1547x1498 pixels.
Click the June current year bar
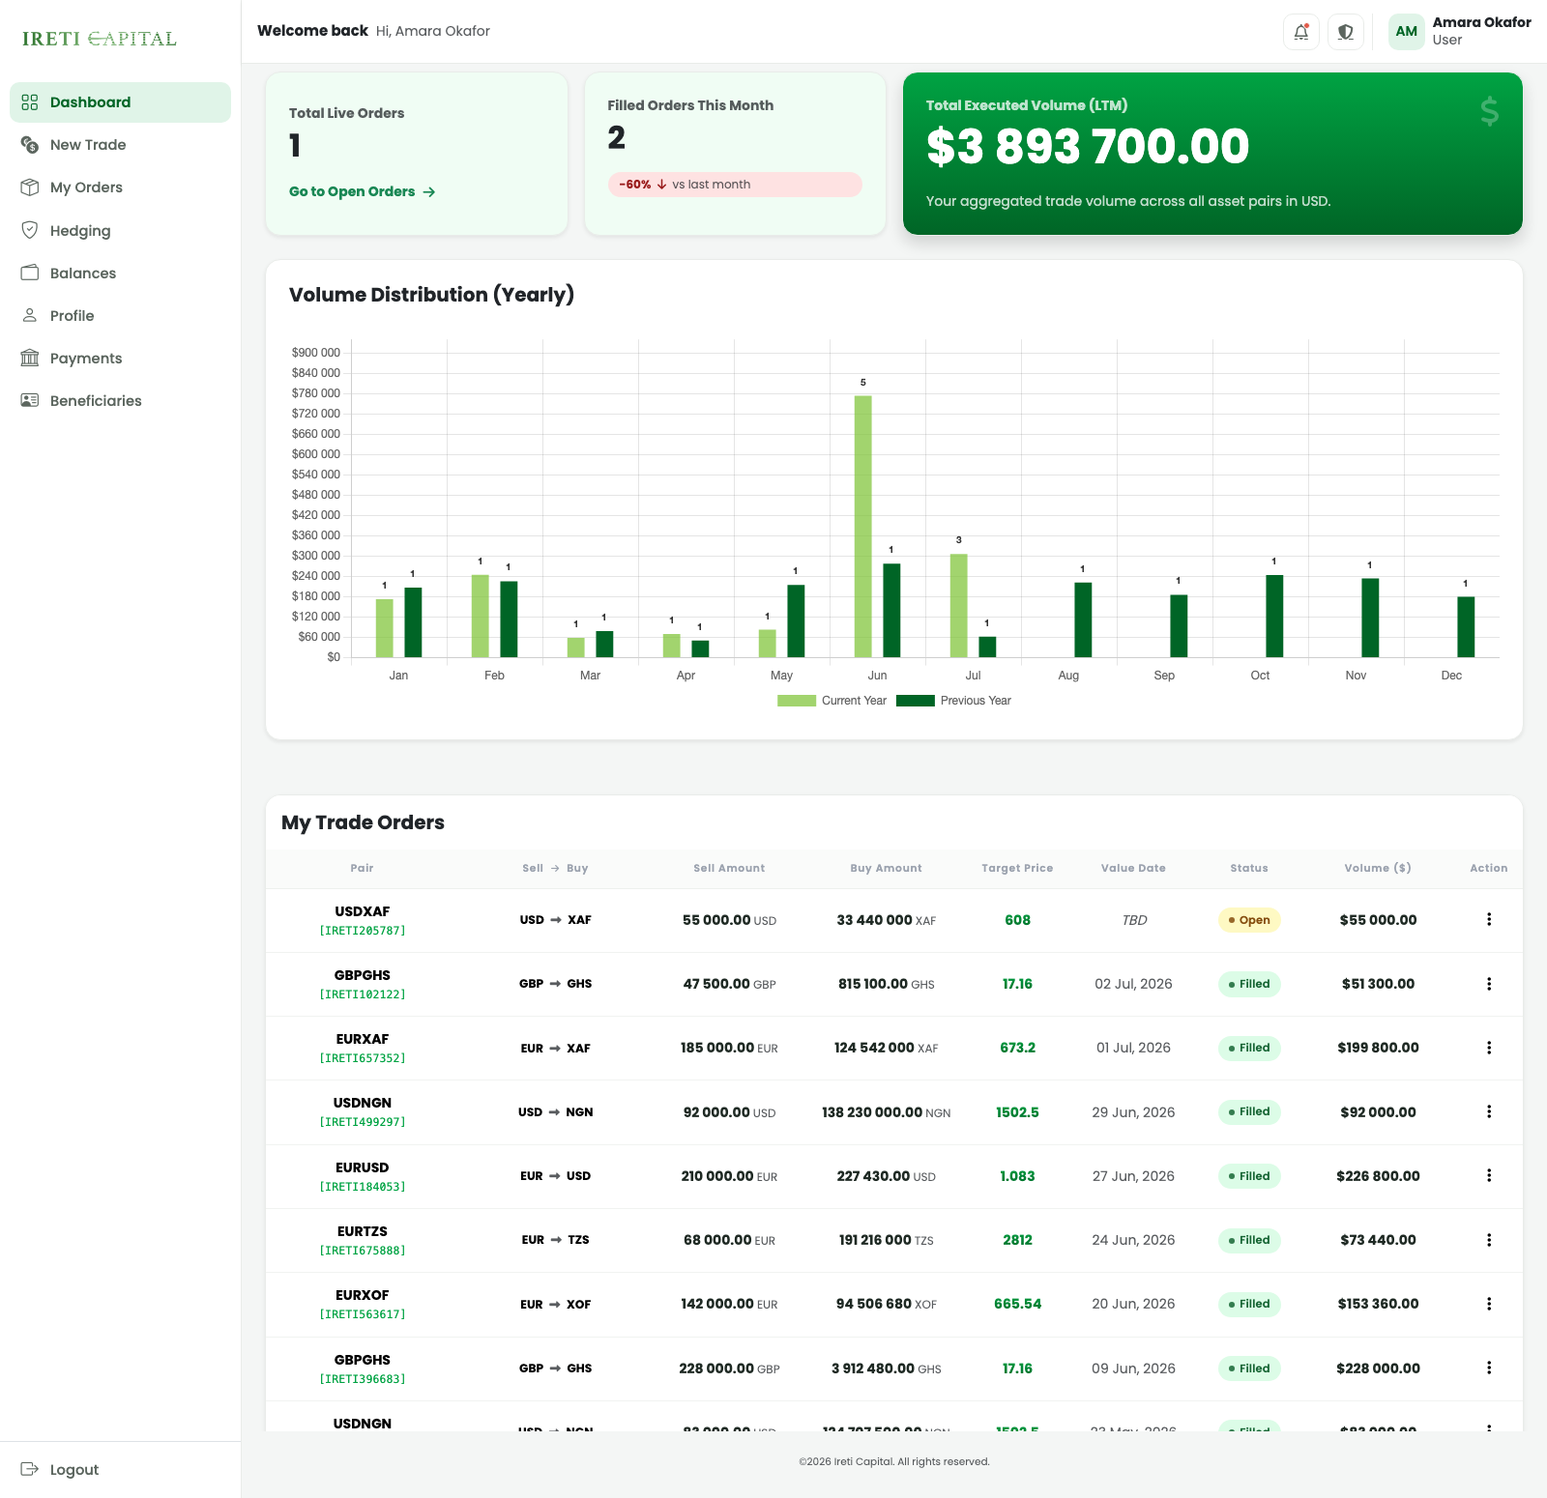tap(863, 527)
